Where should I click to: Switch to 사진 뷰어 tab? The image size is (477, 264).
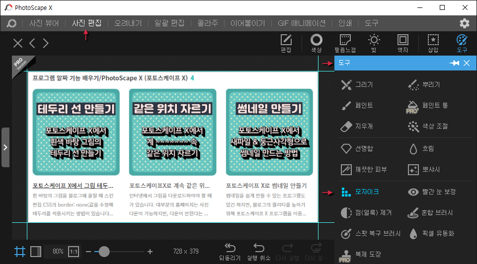[x=44, y=23]
